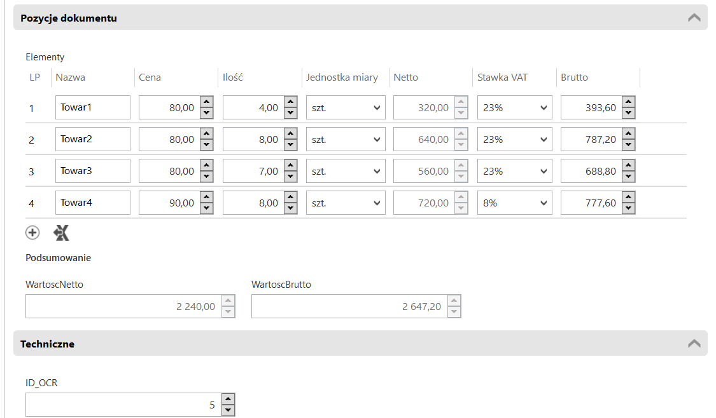Open unit dropdown in row 3

[x=346, y=172]
